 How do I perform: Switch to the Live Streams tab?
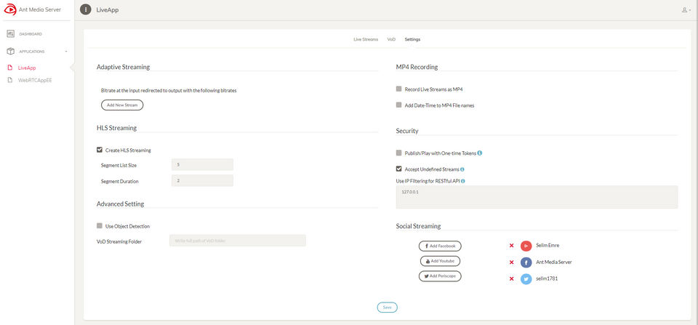point(366,39)
